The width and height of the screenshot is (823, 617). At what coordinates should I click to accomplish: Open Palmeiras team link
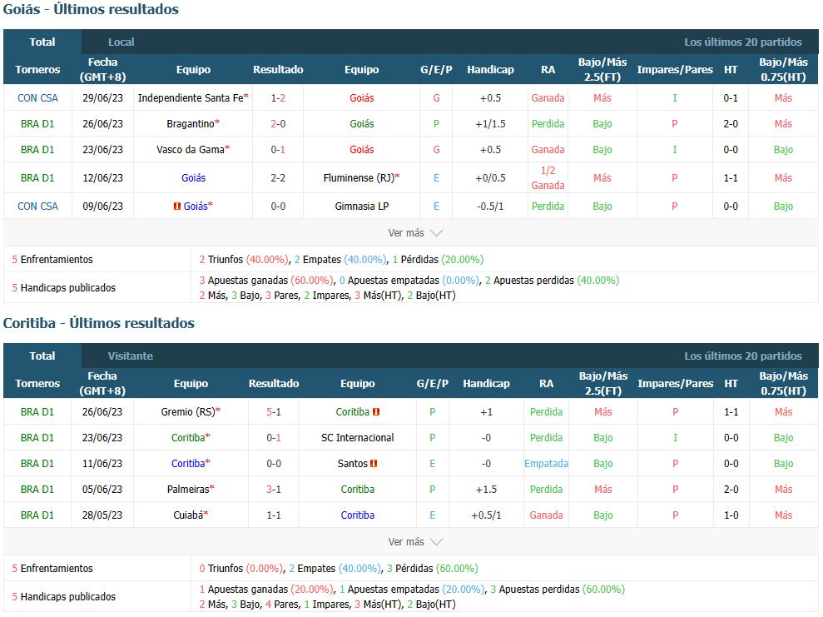click(188, 490)
